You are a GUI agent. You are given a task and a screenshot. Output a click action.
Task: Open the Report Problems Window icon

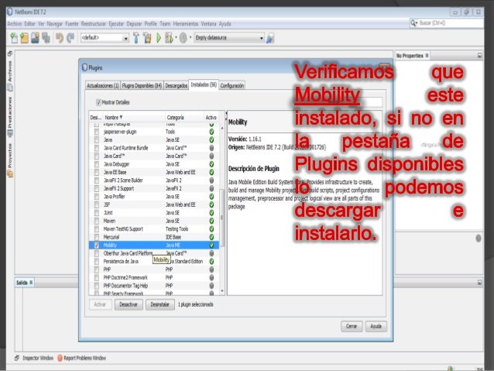pyautogui.click(x=60, y=358)
